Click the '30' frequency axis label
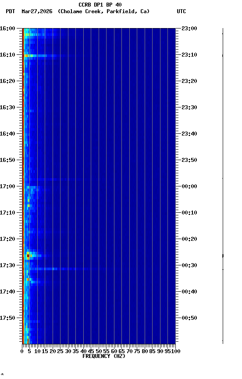This screenshot has height=379, width=242. coord(68,351)
